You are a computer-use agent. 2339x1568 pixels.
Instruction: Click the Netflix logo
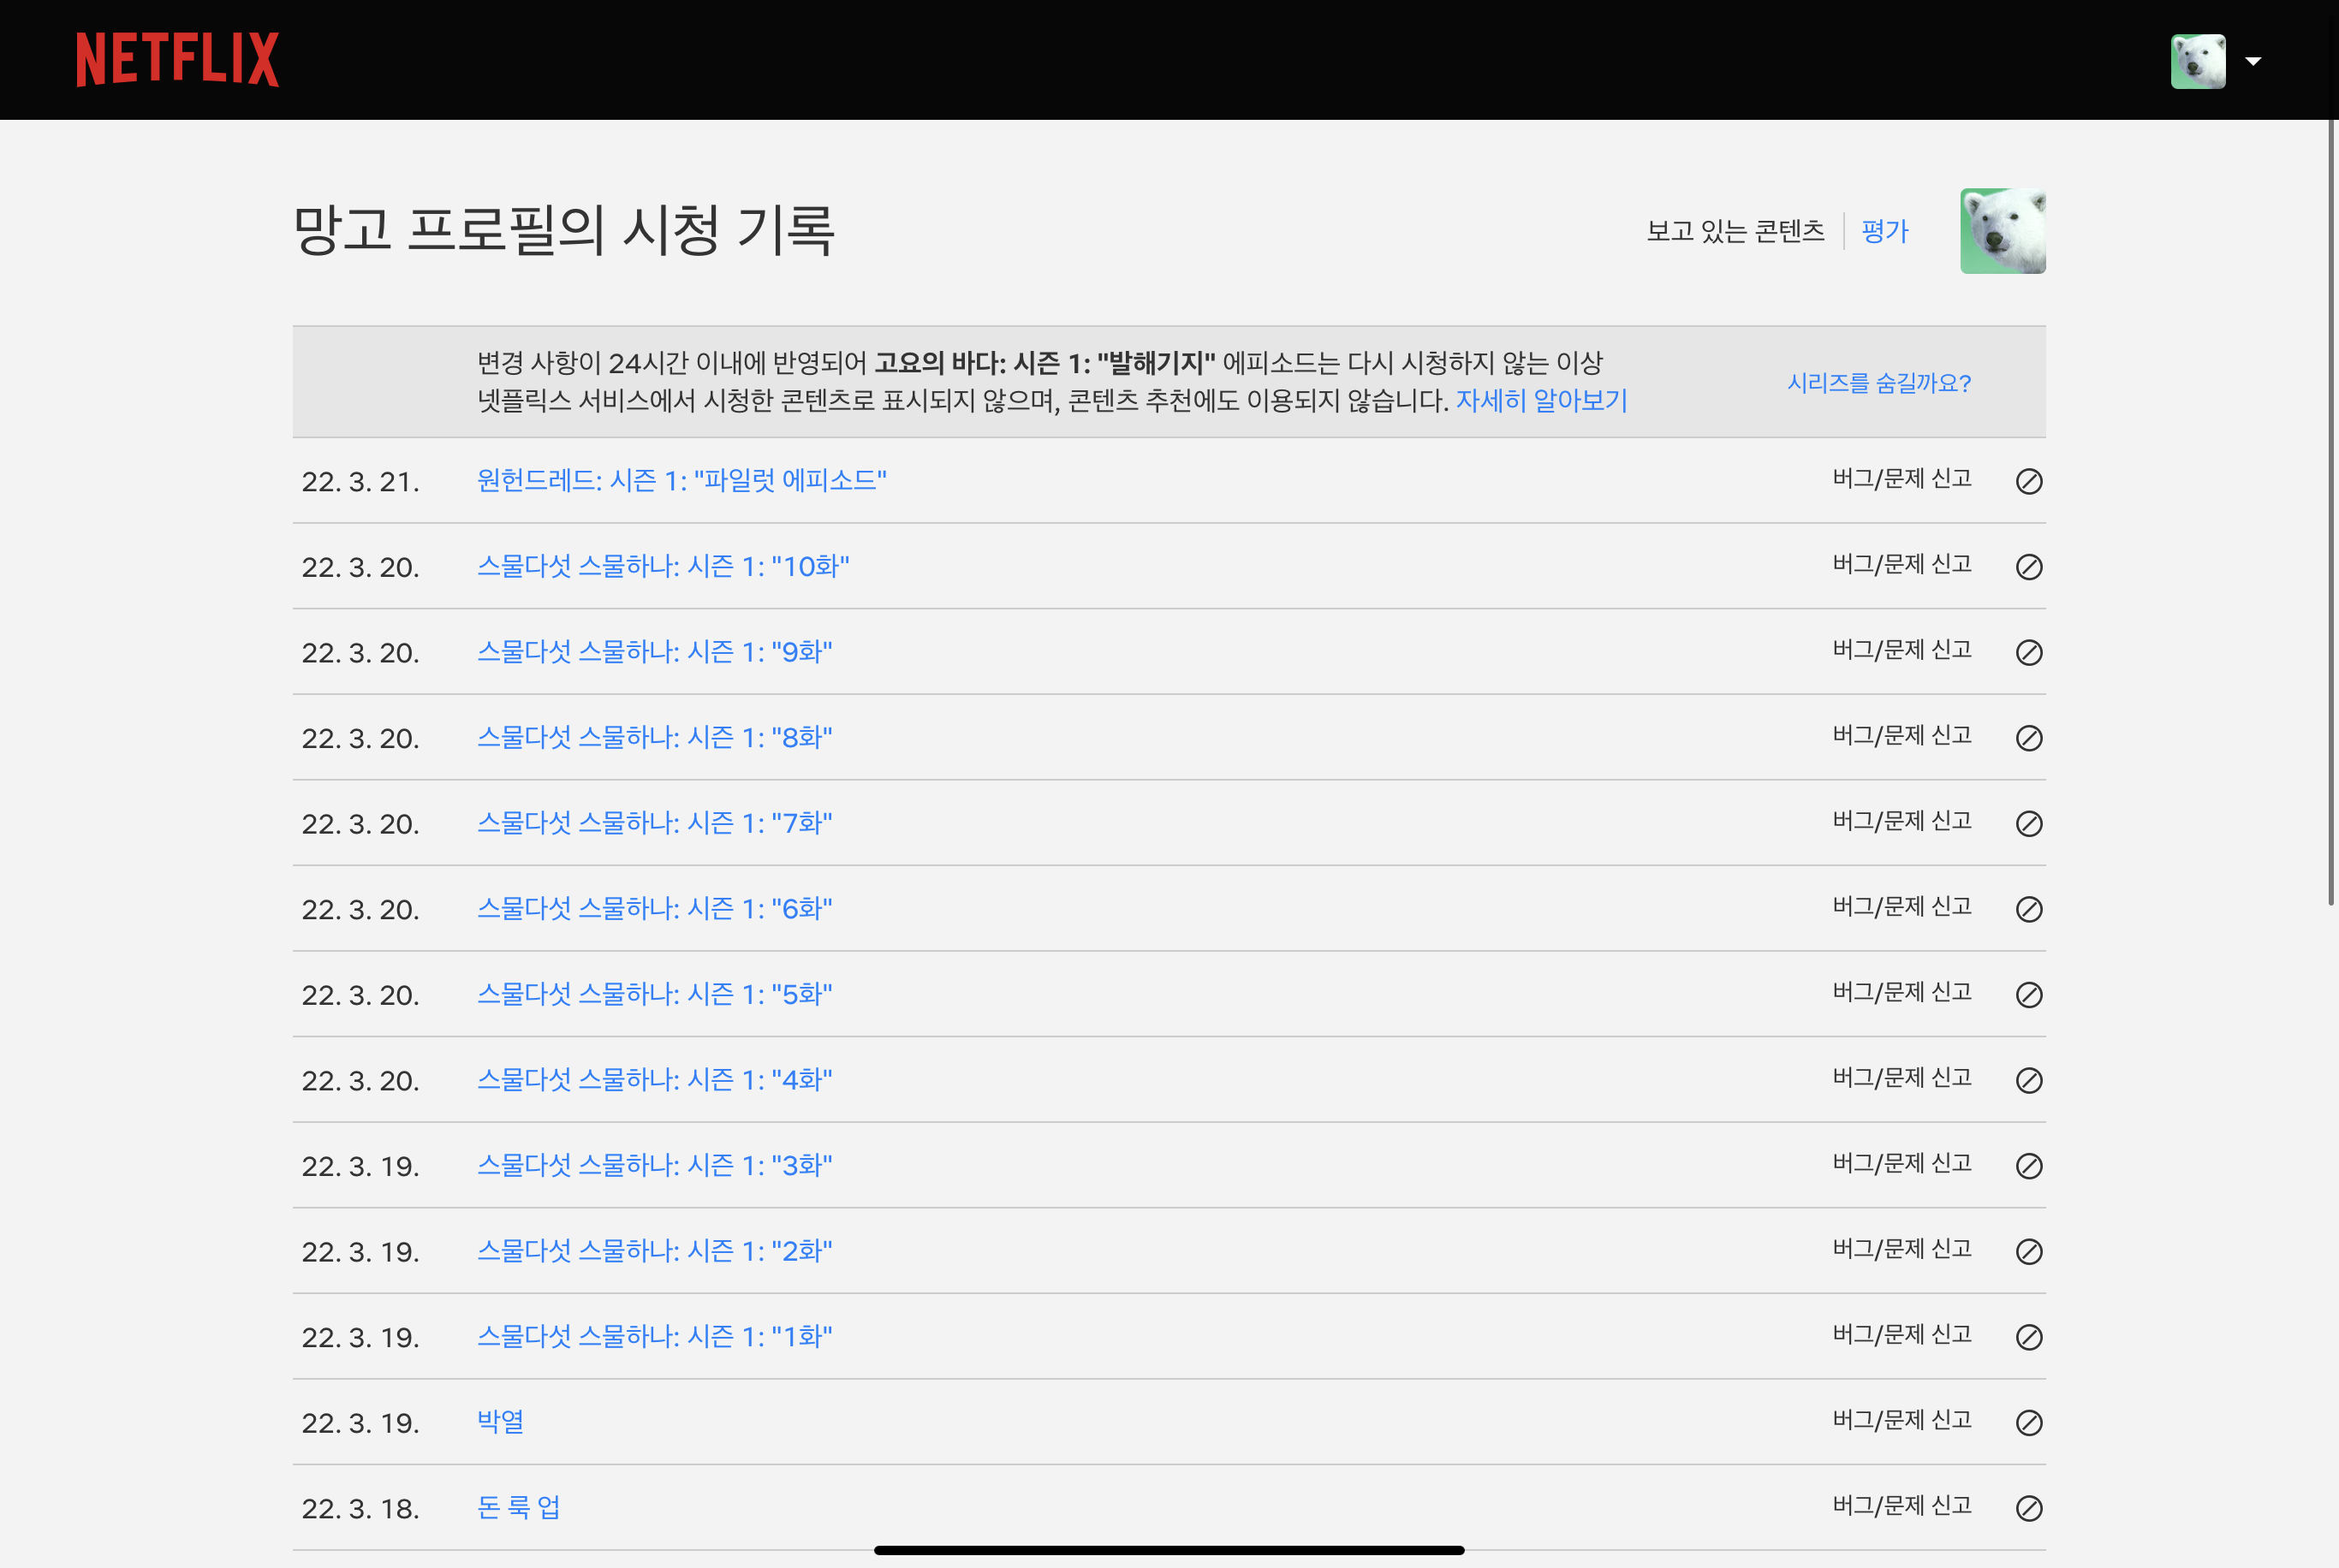pyautogui.click(x=178, y=59)
